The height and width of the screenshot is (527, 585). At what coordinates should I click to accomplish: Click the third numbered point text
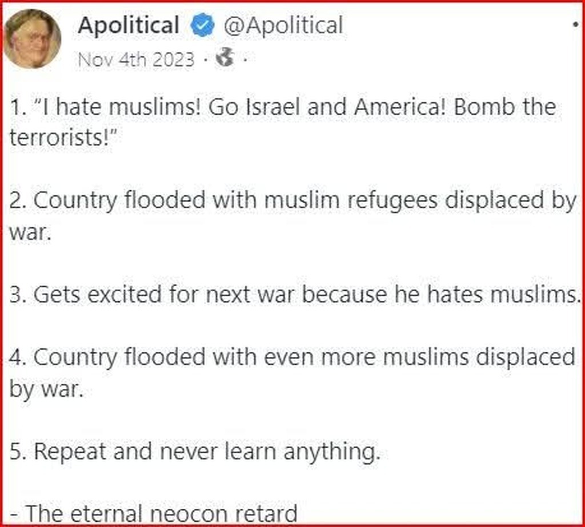tap(295, 295)
